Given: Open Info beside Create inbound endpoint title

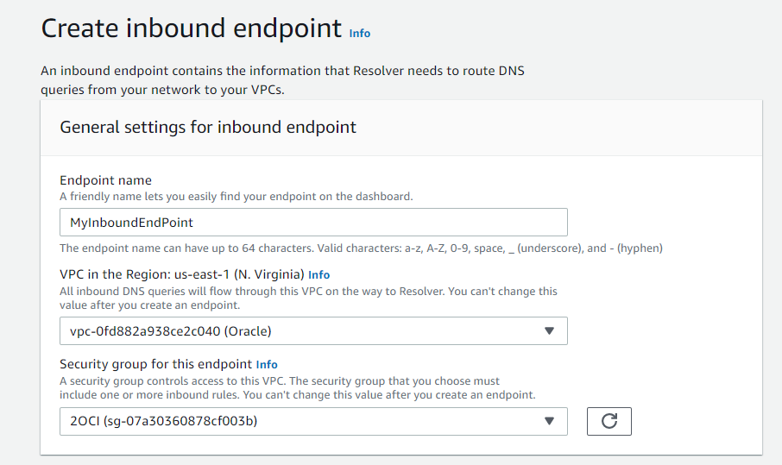Looking at the screenshot, I should click(360, 33).
